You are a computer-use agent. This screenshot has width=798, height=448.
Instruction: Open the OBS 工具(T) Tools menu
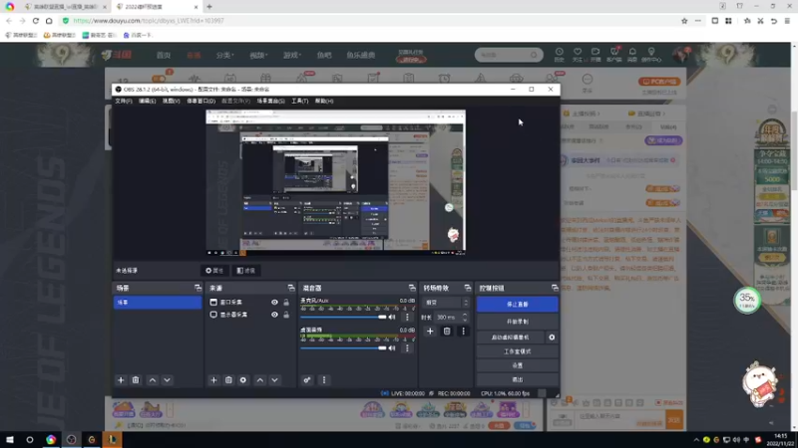click(x=300, y=102)
